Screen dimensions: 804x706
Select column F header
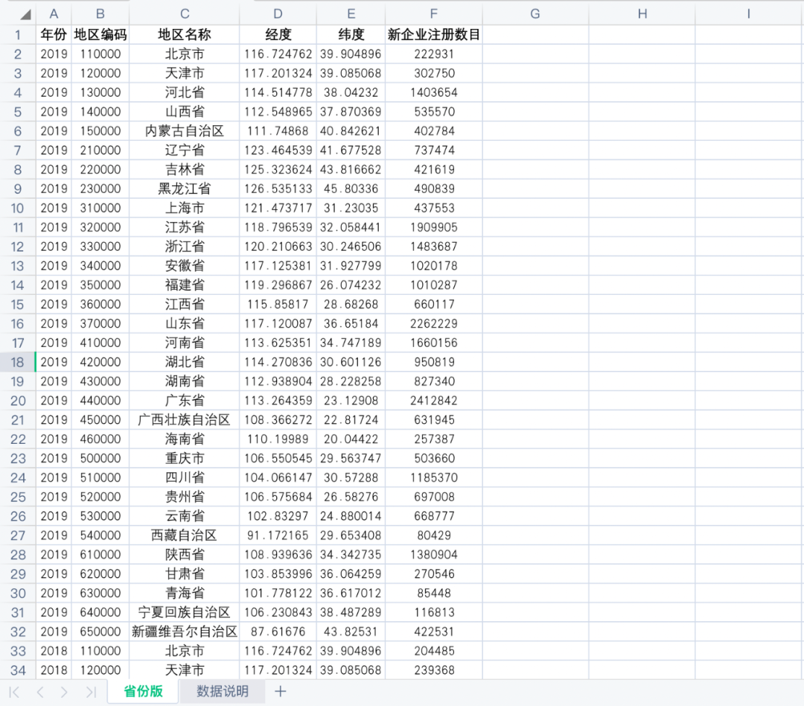coord(433,12)
